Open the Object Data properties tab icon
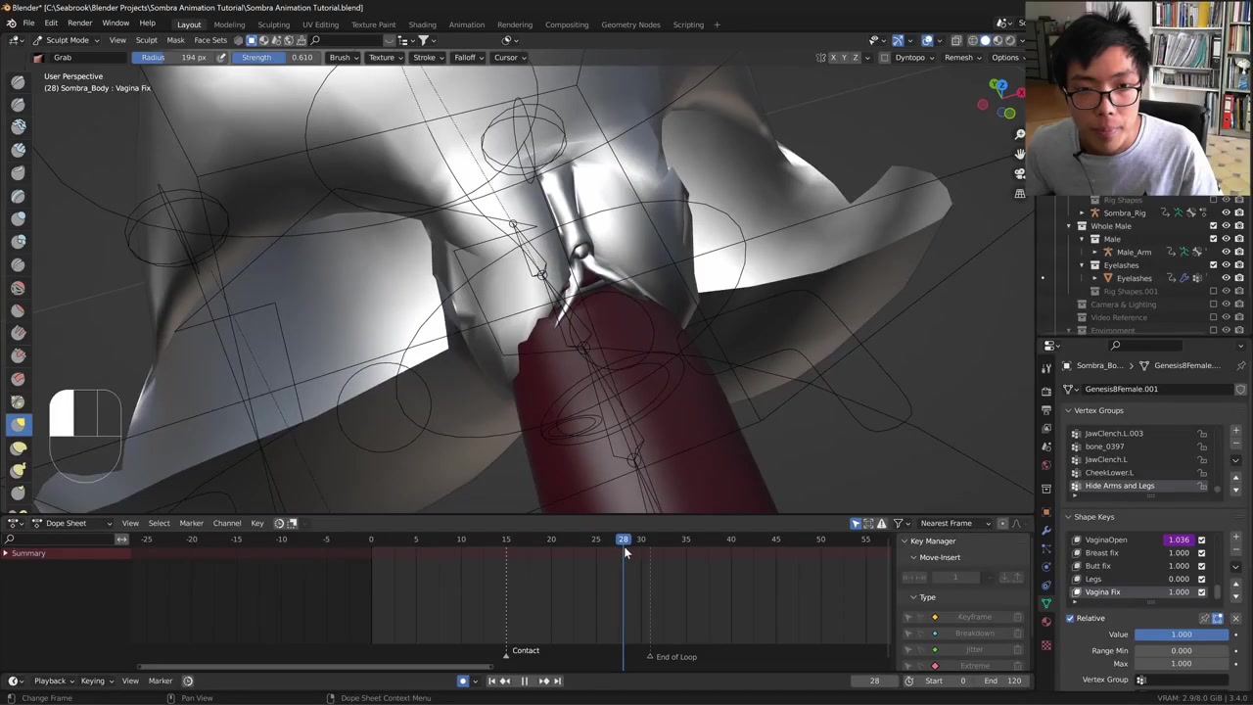The height and width of the screenshot is (705, 1253). click(1046, 603)
